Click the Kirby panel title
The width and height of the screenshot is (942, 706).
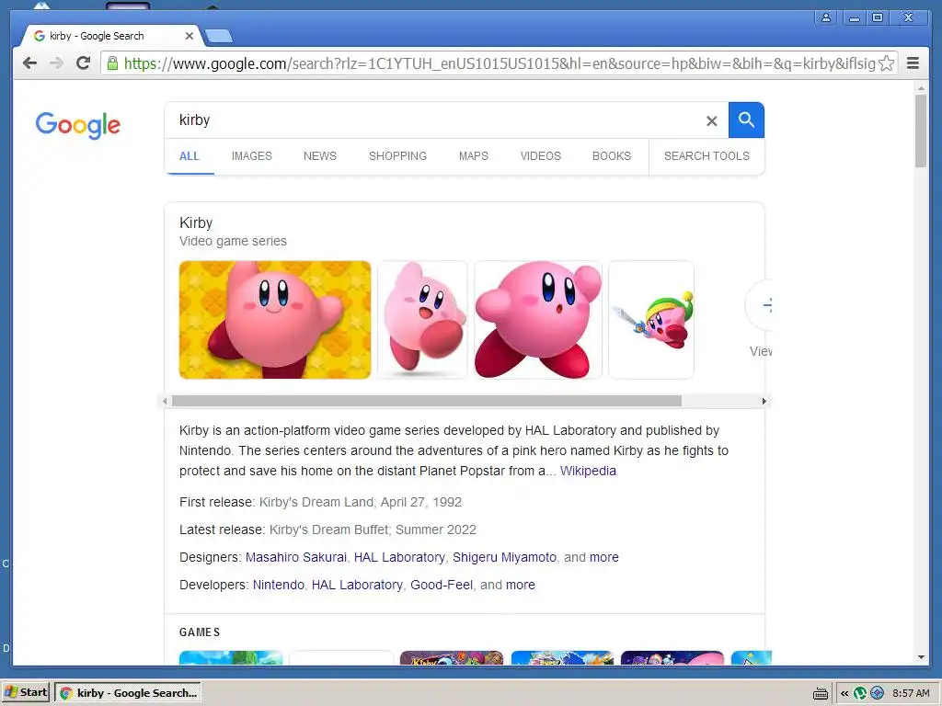[196, 222]
